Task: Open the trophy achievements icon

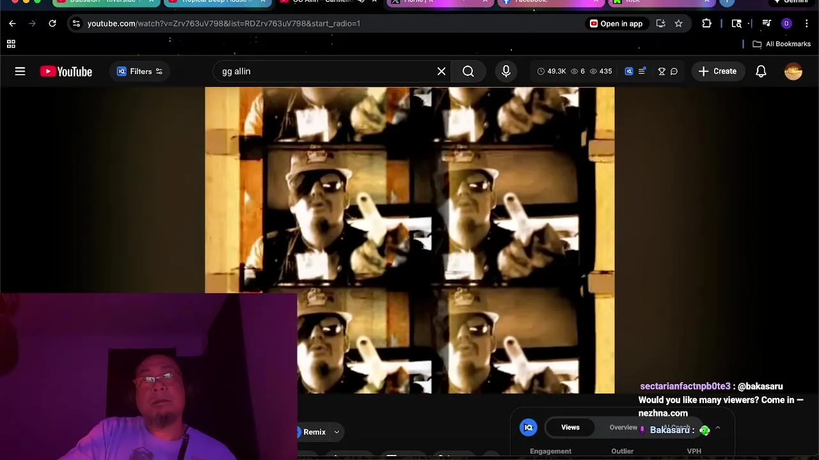Action: 662,72
